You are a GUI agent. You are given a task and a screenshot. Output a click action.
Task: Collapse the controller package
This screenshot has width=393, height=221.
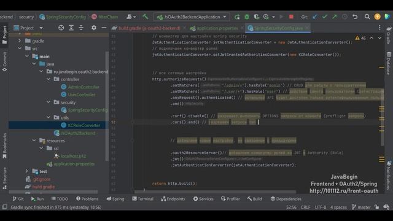pyautogui.click(x=49, y=79)
